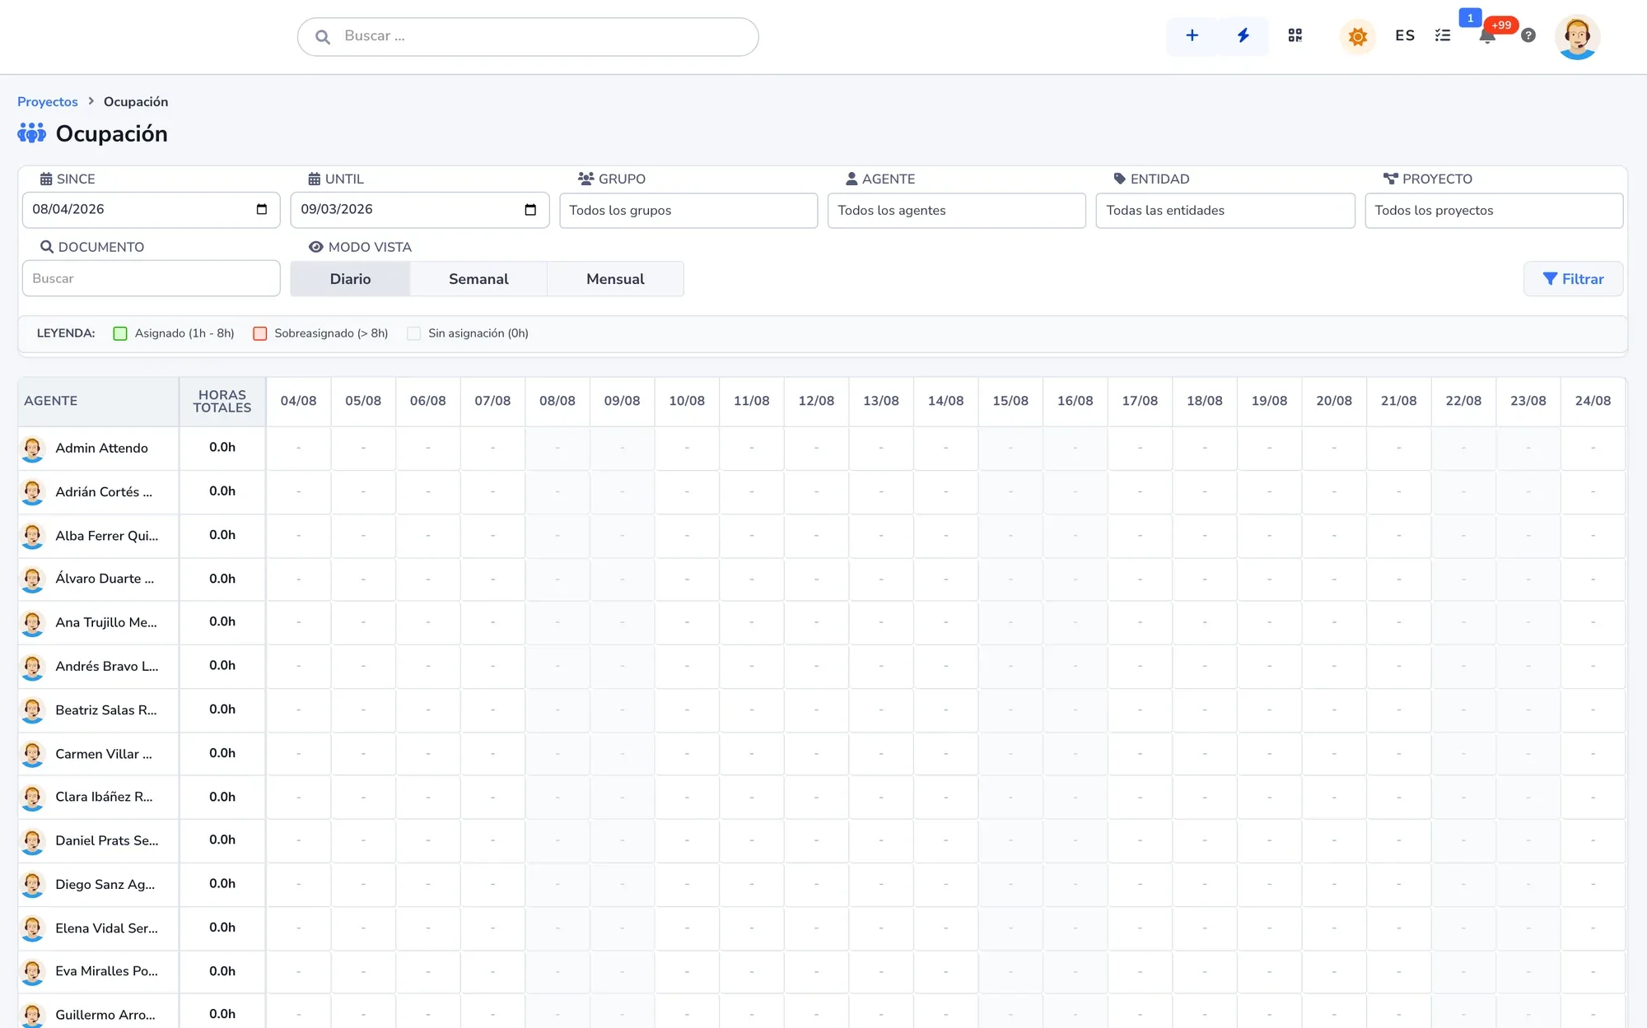Open the Todos los agentes dropdown

(957, 211)
